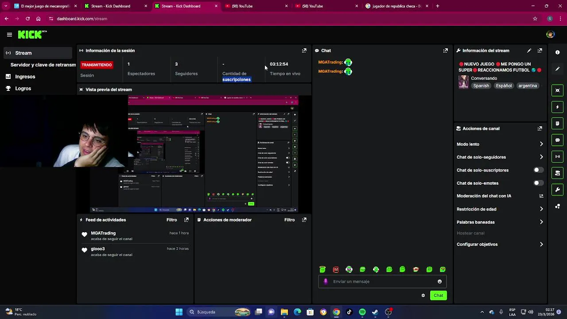
Task: Click the capture-frame icon in right sidebar
Action: click(x=557, y=90)
